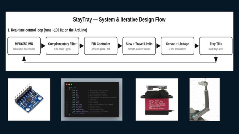
Task: Click the 'fuse accel + gyro' caption
Action: point(62,49)
